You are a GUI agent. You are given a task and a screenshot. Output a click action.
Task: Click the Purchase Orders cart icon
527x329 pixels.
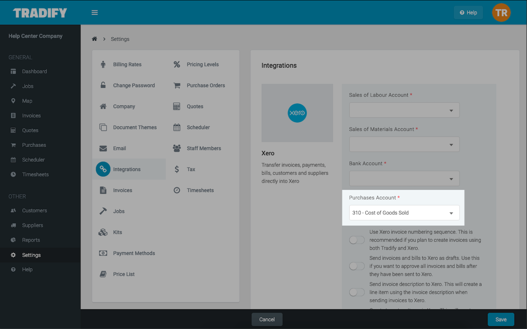(x=177, y=85)
